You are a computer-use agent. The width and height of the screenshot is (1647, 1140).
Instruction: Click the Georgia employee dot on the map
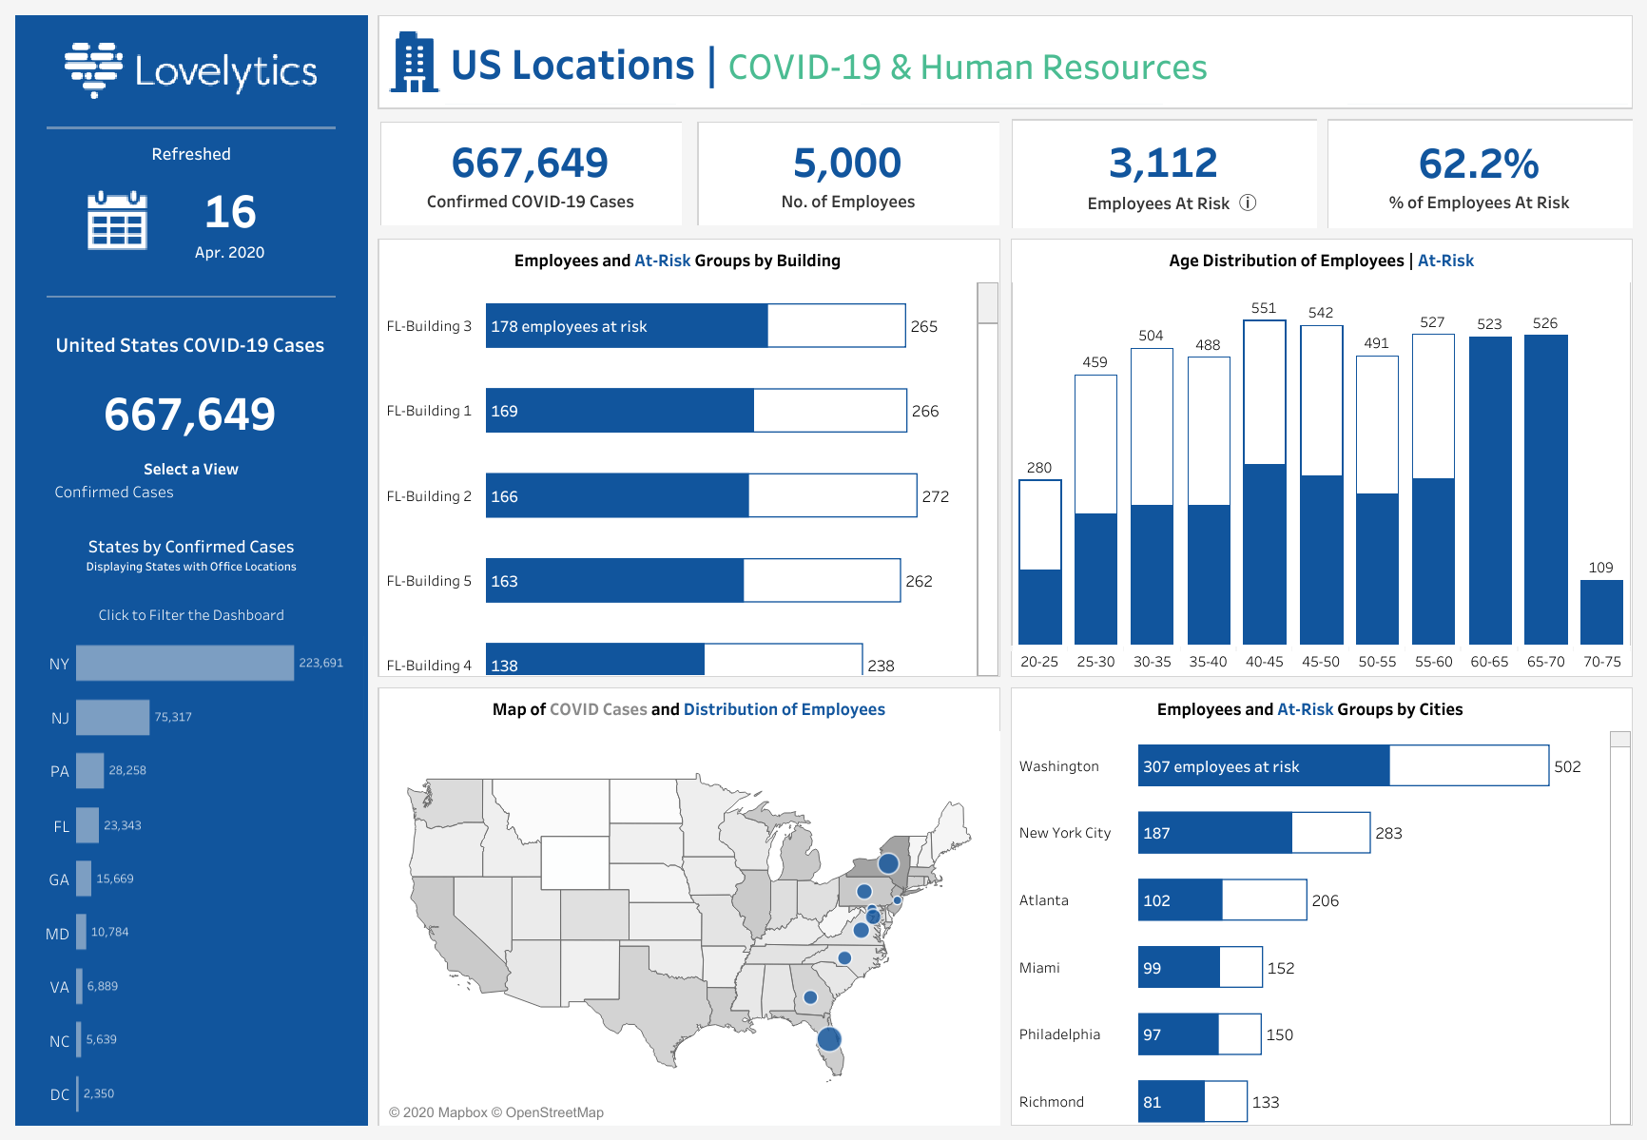(x=810, y=997)
